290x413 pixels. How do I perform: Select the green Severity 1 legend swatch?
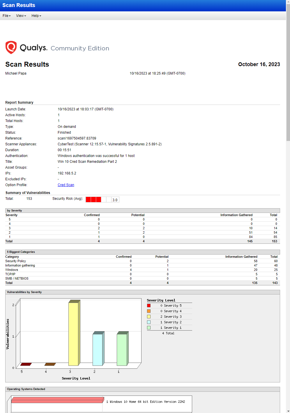coord(149,327)
